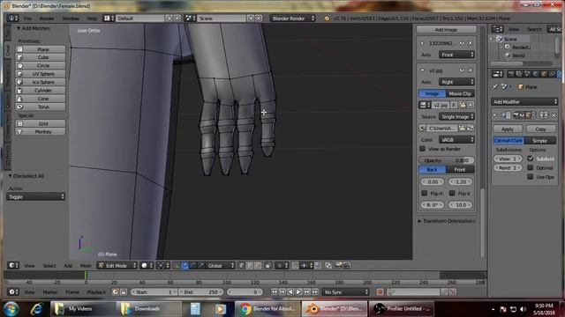
Task: Open the Blender Render engine dropdown
Action: 292,18
